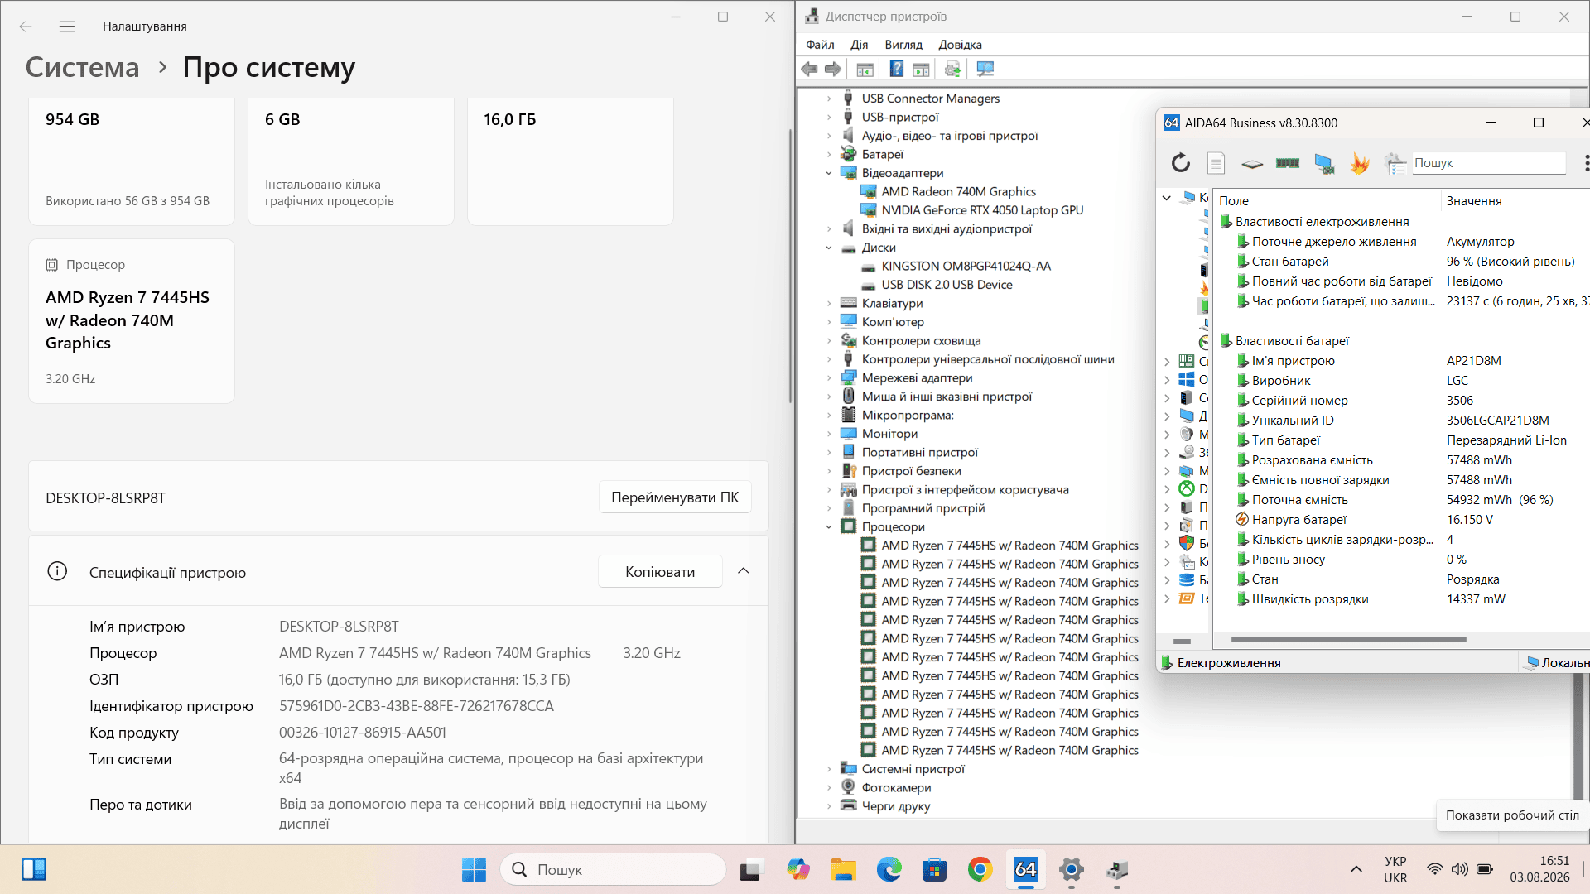Show hidden tray icons with the chevron
The image size is (1590, 894).
click(1356, 869)
